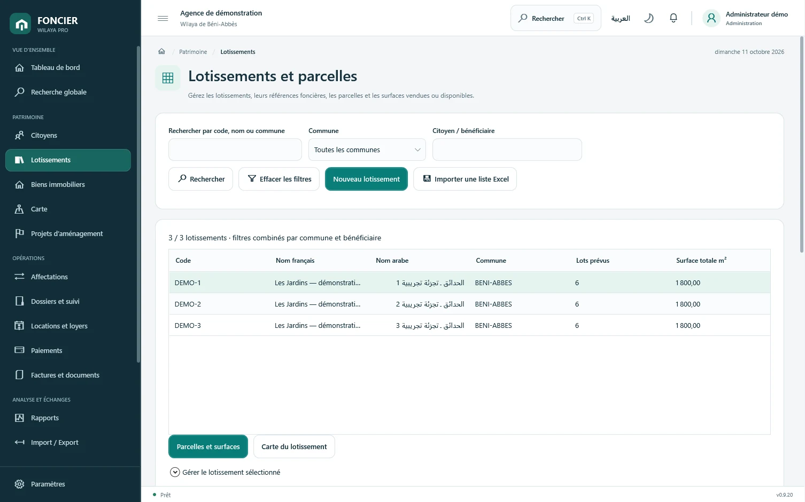Viewport: 805px width, 502px height.
Task: Open the Commune dropdown
Action: 367,150
